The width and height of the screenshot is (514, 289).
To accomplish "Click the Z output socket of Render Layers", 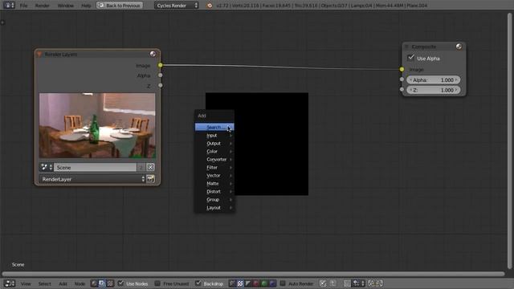I will tap(161, 85).
